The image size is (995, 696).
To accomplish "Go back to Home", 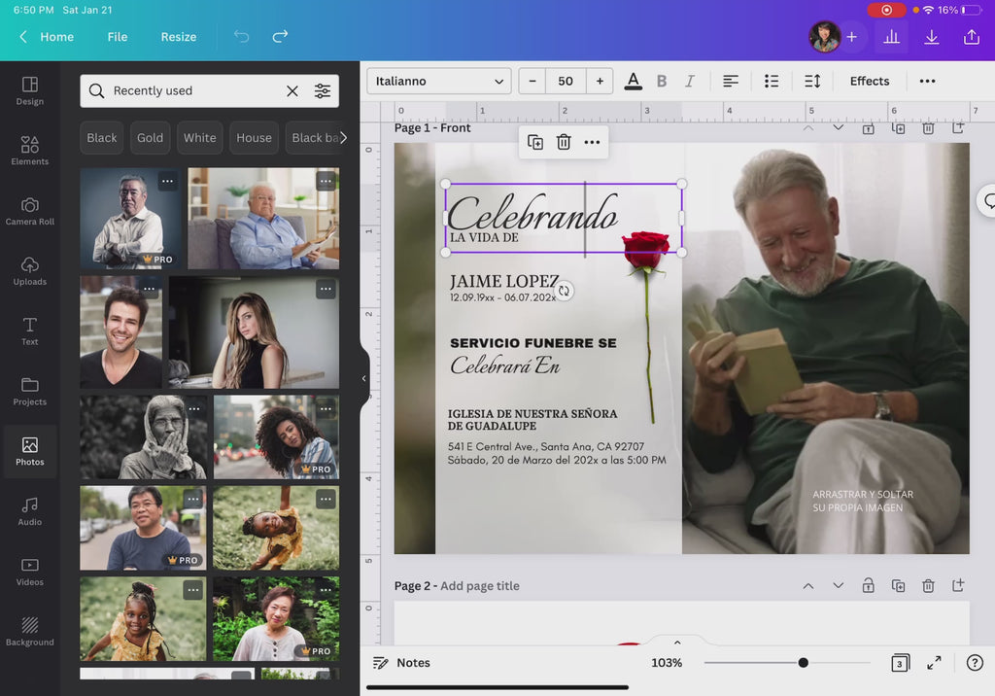I will click(x=47, y=36).
